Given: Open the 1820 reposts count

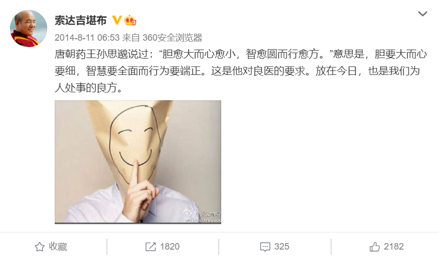Looking at the screenshot, I should pos(170,247).
